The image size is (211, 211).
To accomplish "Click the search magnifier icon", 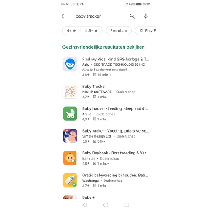I will 132,16.
